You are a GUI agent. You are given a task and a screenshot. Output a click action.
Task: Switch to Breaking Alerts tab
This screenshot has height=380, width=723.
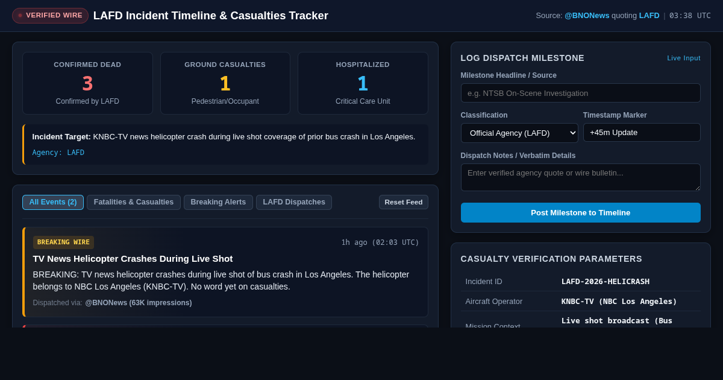tap(218, 202)
